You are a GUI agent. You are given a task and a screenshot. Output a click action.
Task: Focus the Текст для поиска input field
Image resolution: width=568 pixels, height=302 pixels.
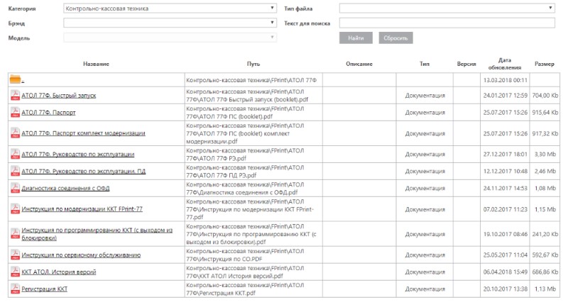[x=446, y=23]
